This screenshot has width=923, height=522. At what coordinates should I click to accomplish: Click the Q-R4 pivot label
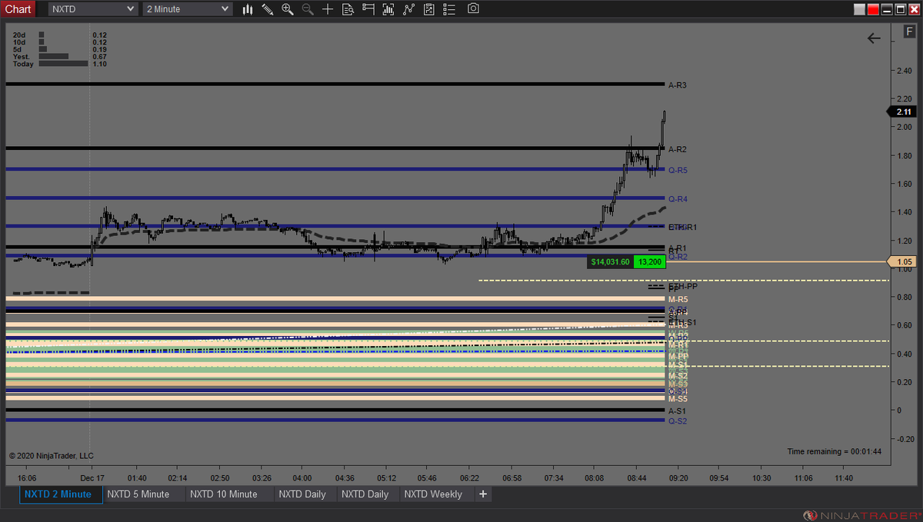tap(678, 199)
